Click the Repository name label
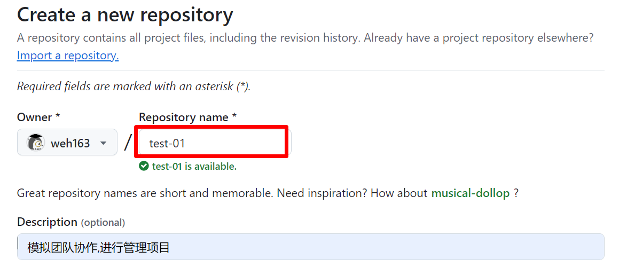Image resolution: width=627 pixels, height=267 pixels. coord(188,117)
